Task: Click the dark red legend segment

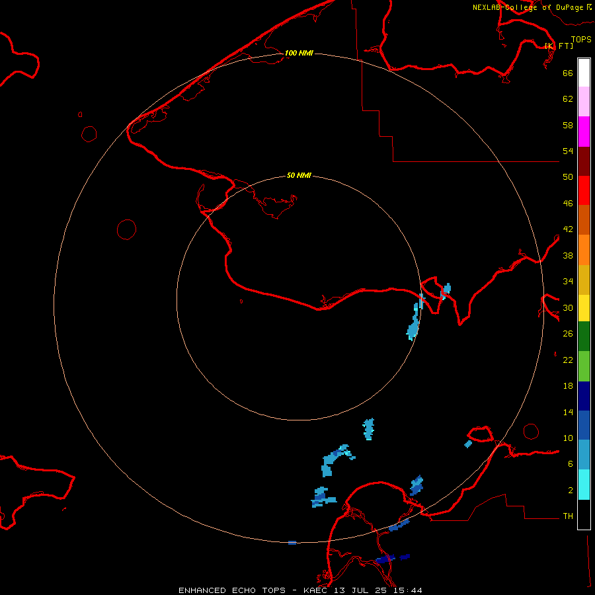Action: pos(584,161)
